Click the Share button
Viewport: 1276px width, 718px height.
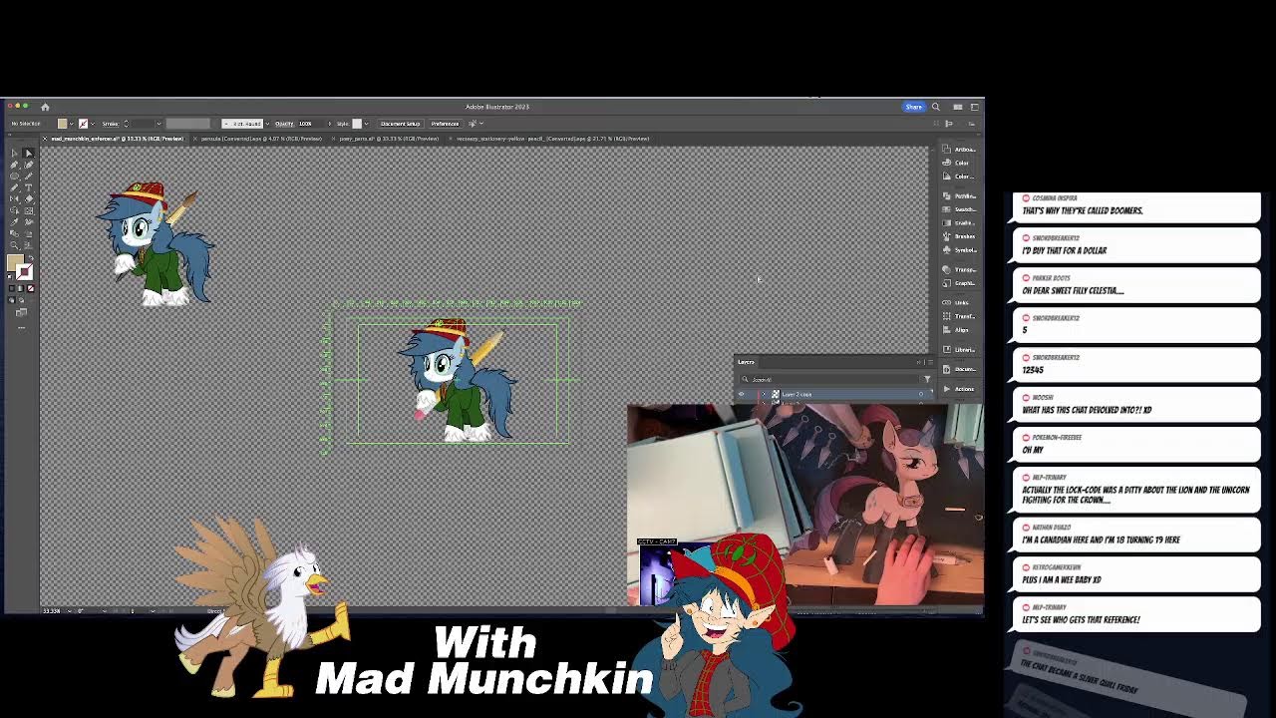pos(914,107)
